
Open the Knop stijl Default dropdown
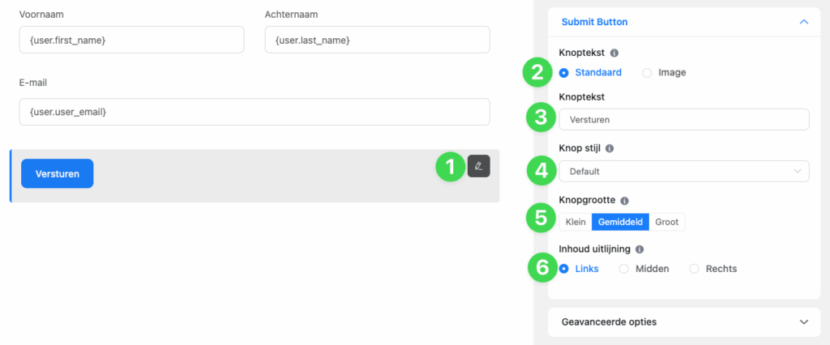[683, 172]
